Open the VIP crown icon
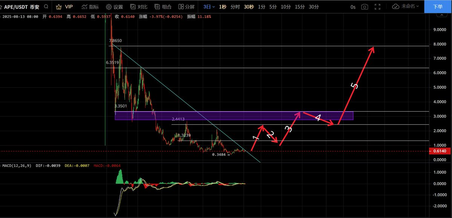The height and width of the screenshot is (218, 452). click(x=59, y=7)
